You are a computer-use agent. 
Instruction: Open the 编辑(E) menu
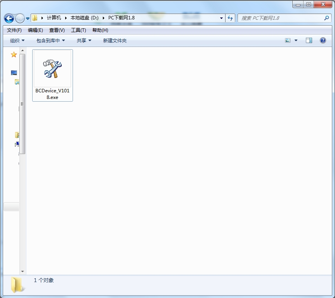tap(35, 30)
